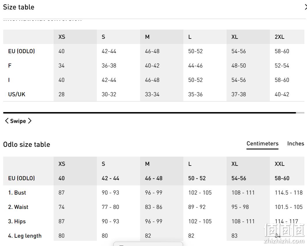Select the '2. Waist' row label
This screenshot has height=246, width=307.
(x=18, y=207)
